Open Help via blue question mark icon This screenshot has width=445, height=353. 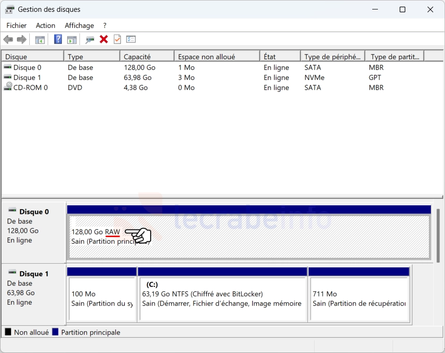coord(58,39)
